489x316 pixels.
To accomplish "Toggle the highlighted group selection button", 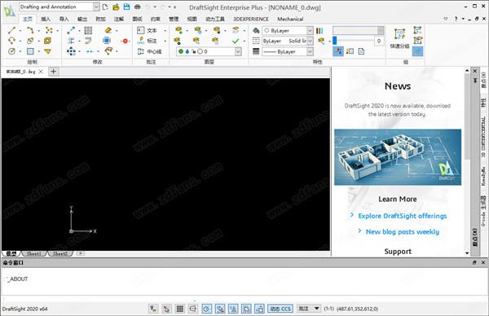I will [417, 51].
